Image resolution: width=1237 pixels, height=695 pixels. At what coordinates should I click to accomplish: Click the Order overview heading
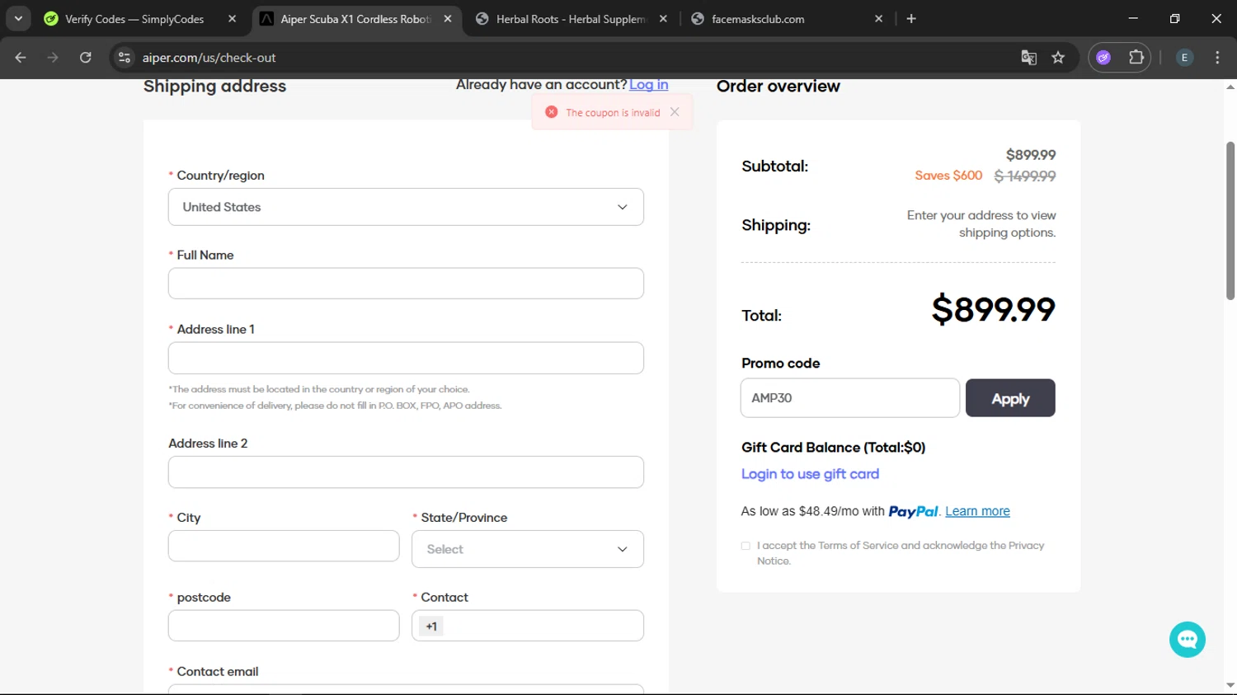(x=778, y=86)
